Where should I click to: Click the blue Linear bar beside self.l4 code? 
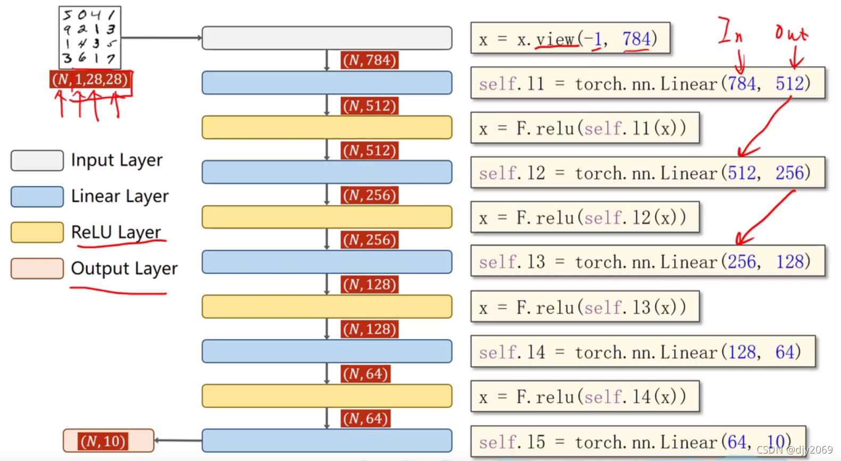click(327, 351)
